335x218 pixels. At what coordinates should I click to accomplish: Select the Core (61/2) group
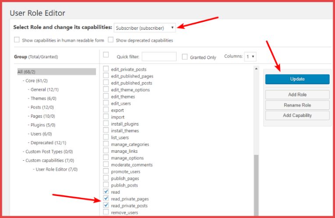tap(36, 81)
